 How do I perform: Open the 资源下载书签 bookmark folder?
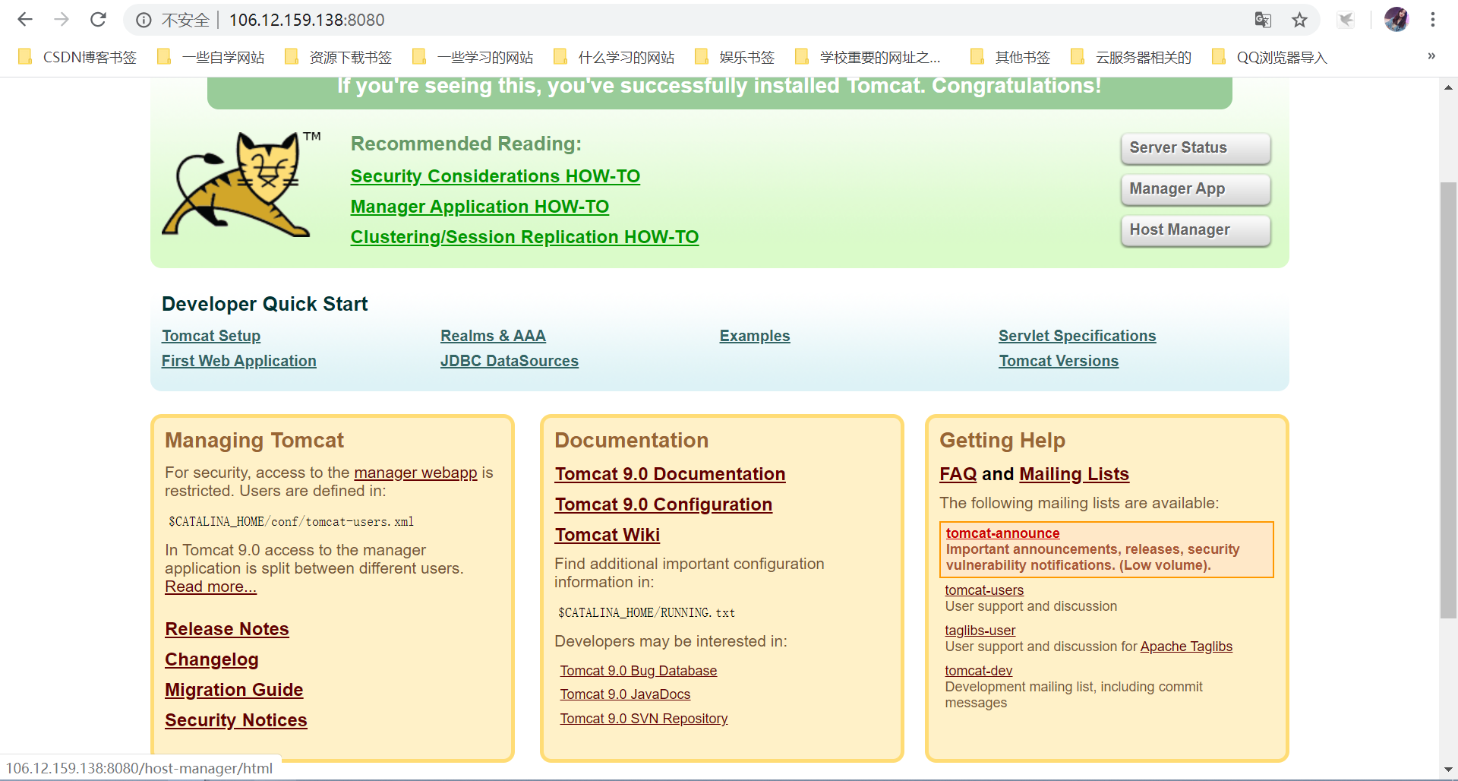pos(338,57)
